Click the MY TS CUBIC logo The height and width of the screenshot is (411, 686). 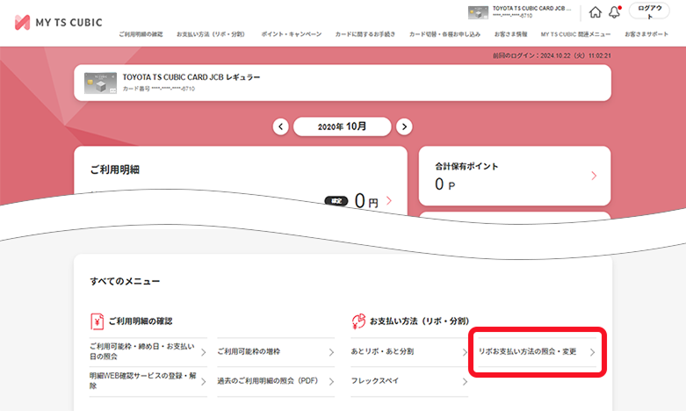tap(59, 22)
